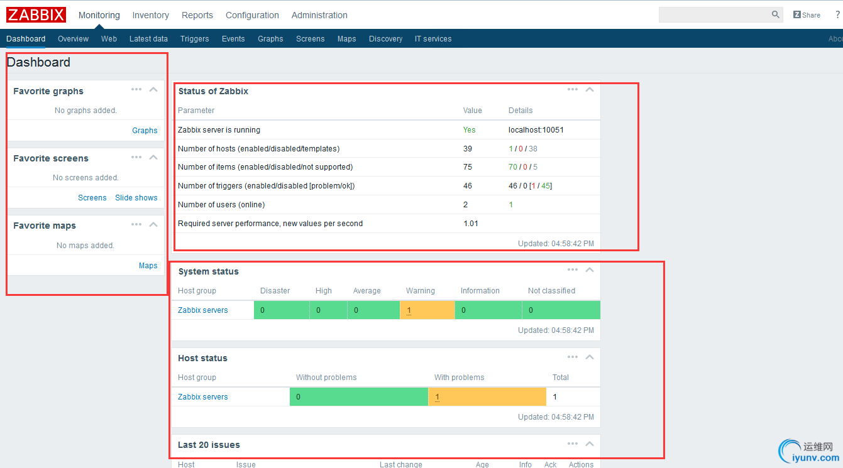Open the help question mark
Screen dimensions: 843x468
837,14
